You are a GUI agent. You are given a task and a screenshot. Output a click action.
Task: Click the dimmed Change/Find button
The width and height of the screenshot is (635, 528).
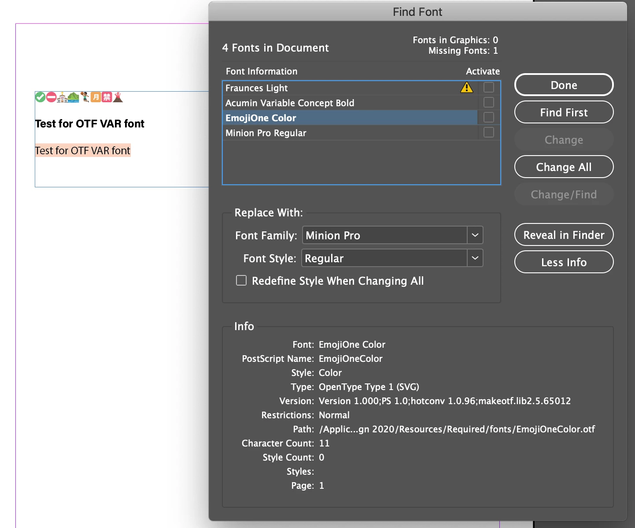[x=564, y=194]
